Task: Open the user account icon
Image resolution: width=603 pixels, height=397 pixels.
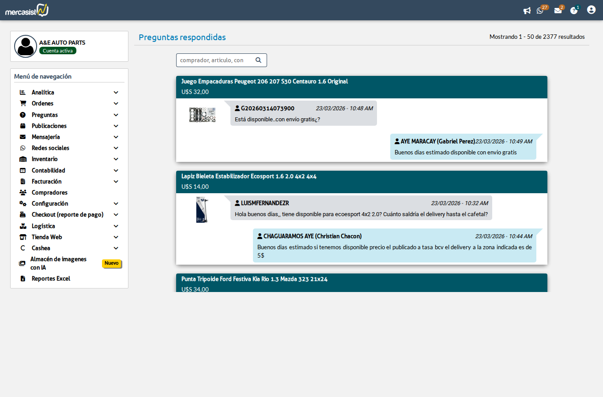Action: (x=591, y=10)
